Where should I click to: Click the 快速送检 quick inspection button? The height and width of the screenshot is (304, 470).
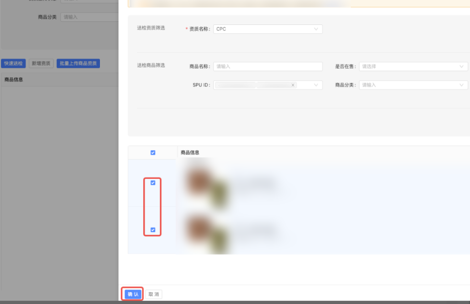coord(14,63)
